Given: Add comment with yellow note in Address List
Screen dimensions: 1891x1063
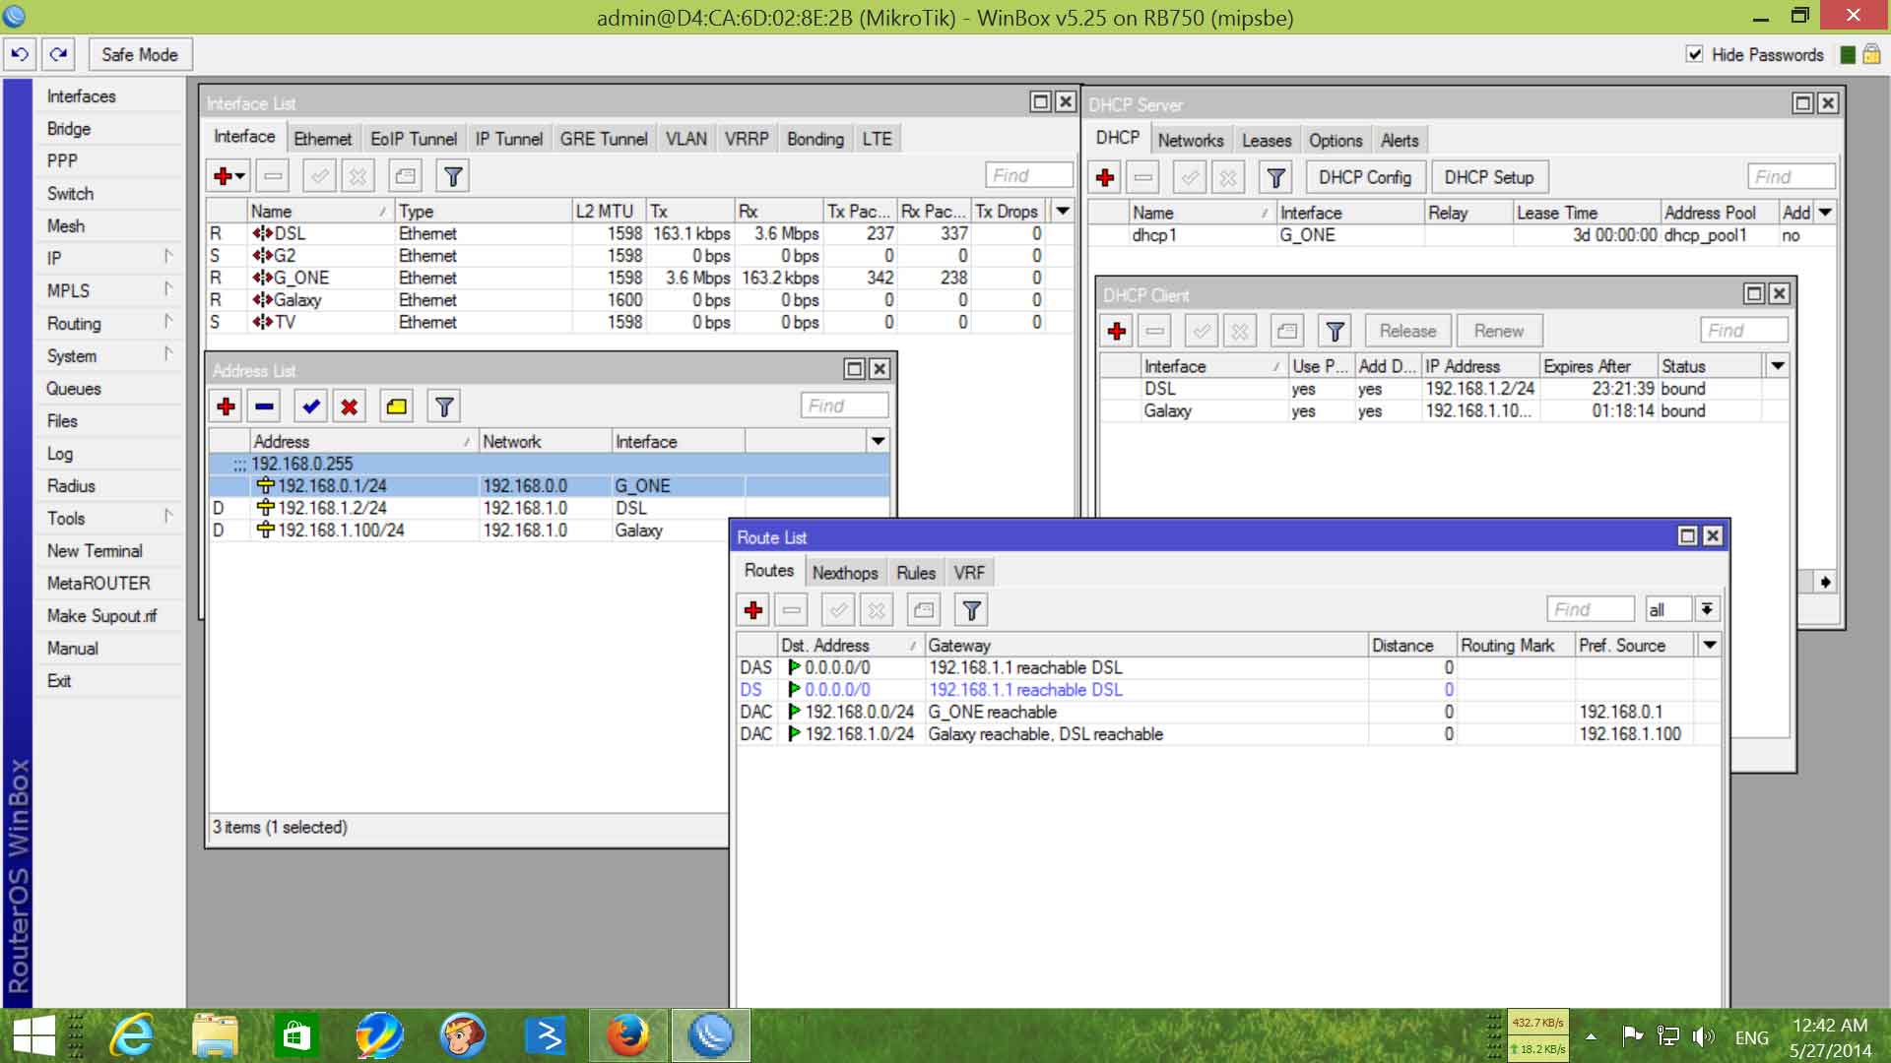Looking at the screenshot, I should click(396, 406).
